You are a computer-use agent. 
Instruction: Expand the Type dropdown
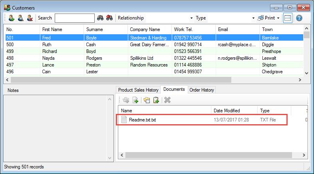click(x=253, y=18)
